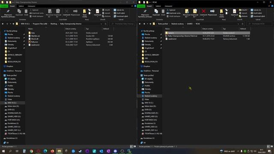Screen dimensions: 274x154
Task: Switch RChE window to large icons view
Action: click(x=271, y=146)
